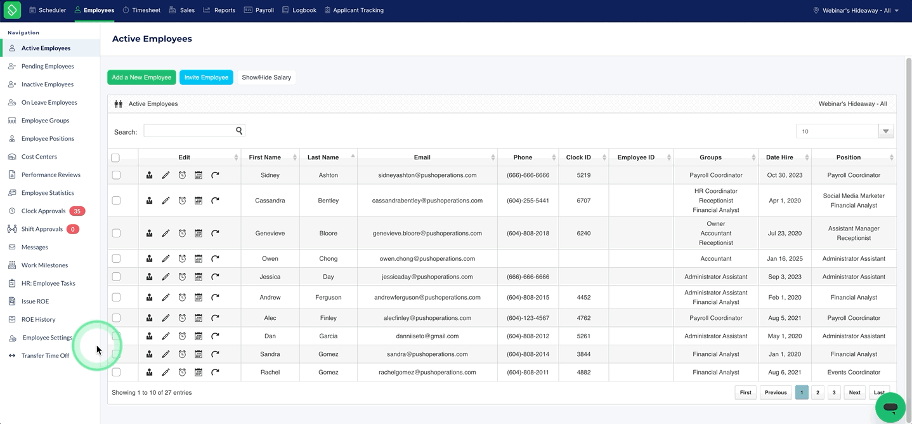The height and width of the screenshot is (424, 912).
Task: Expand Webinar's Hideaway location selector
Action: [x=856, y=10]
